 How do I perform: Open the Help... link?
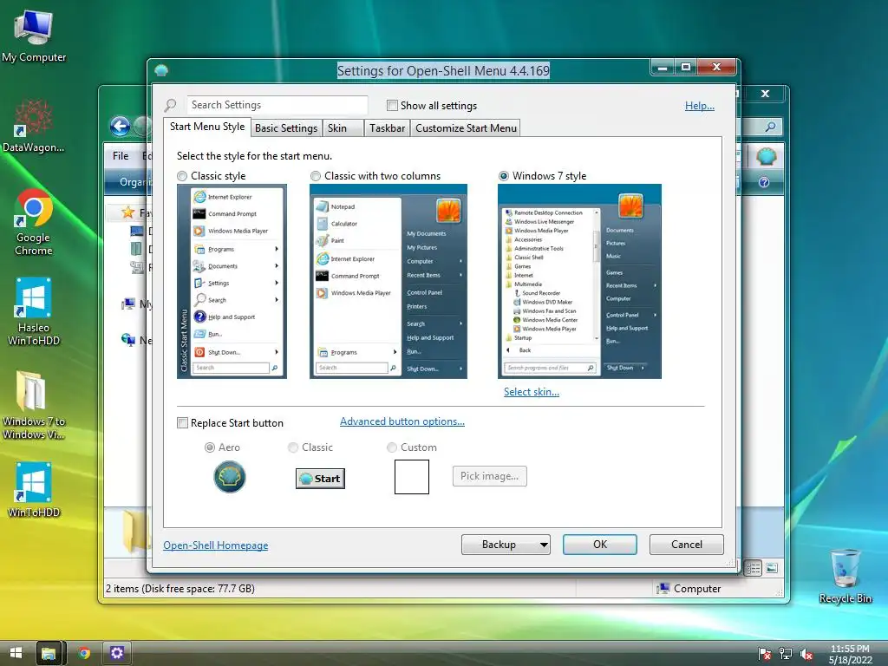tap(700, 106)
